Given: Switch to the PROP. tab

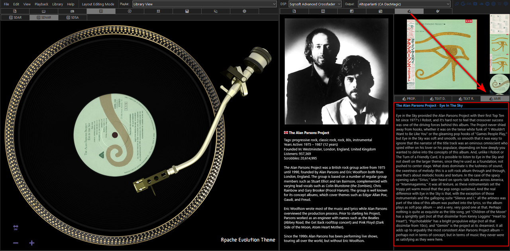Looking at the screenshot, I should pyautogui.click(x=409, y=99).
